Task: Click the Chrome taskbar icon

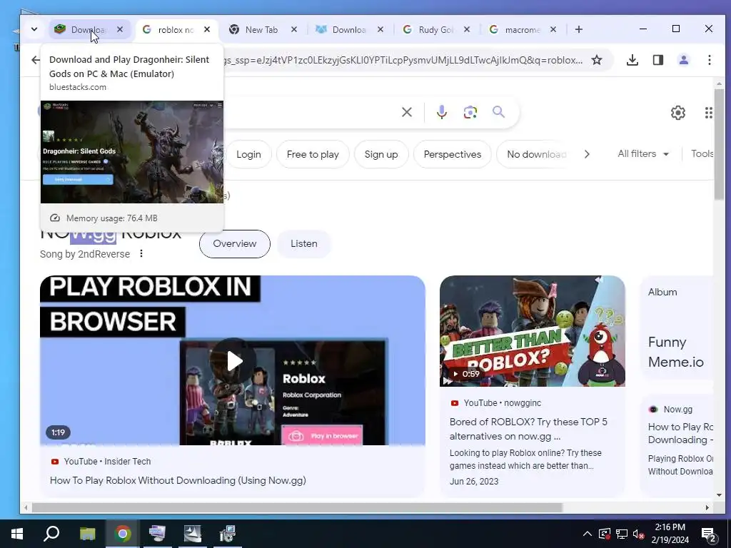Action: (x=123, y=534)
